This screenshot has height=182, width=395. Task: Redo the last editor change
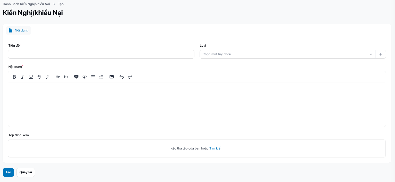[x=130, y=77]
